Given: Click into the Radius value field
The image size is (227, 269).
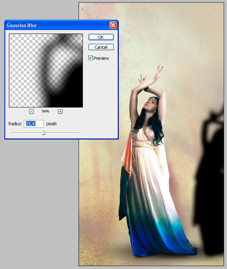Looking at the screenshot, I should click(x=34, y=124).
